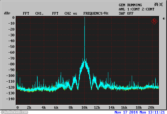167x114 pixels.
Task: Click the 10k tick on frequency axis
Action: coord(84,107)
